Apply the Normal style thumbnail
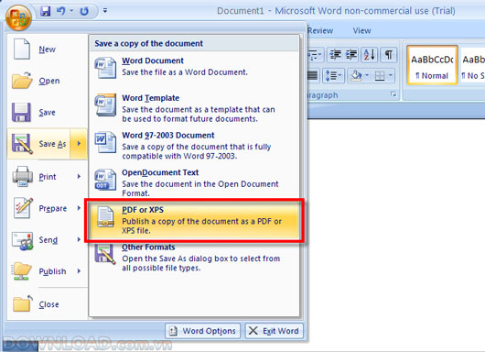This screenshot has width=485, height=352. (432, 65)
